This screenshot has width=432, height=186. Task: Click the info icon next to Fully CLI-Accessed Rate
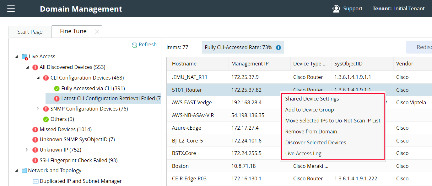(x=278, y=47)
